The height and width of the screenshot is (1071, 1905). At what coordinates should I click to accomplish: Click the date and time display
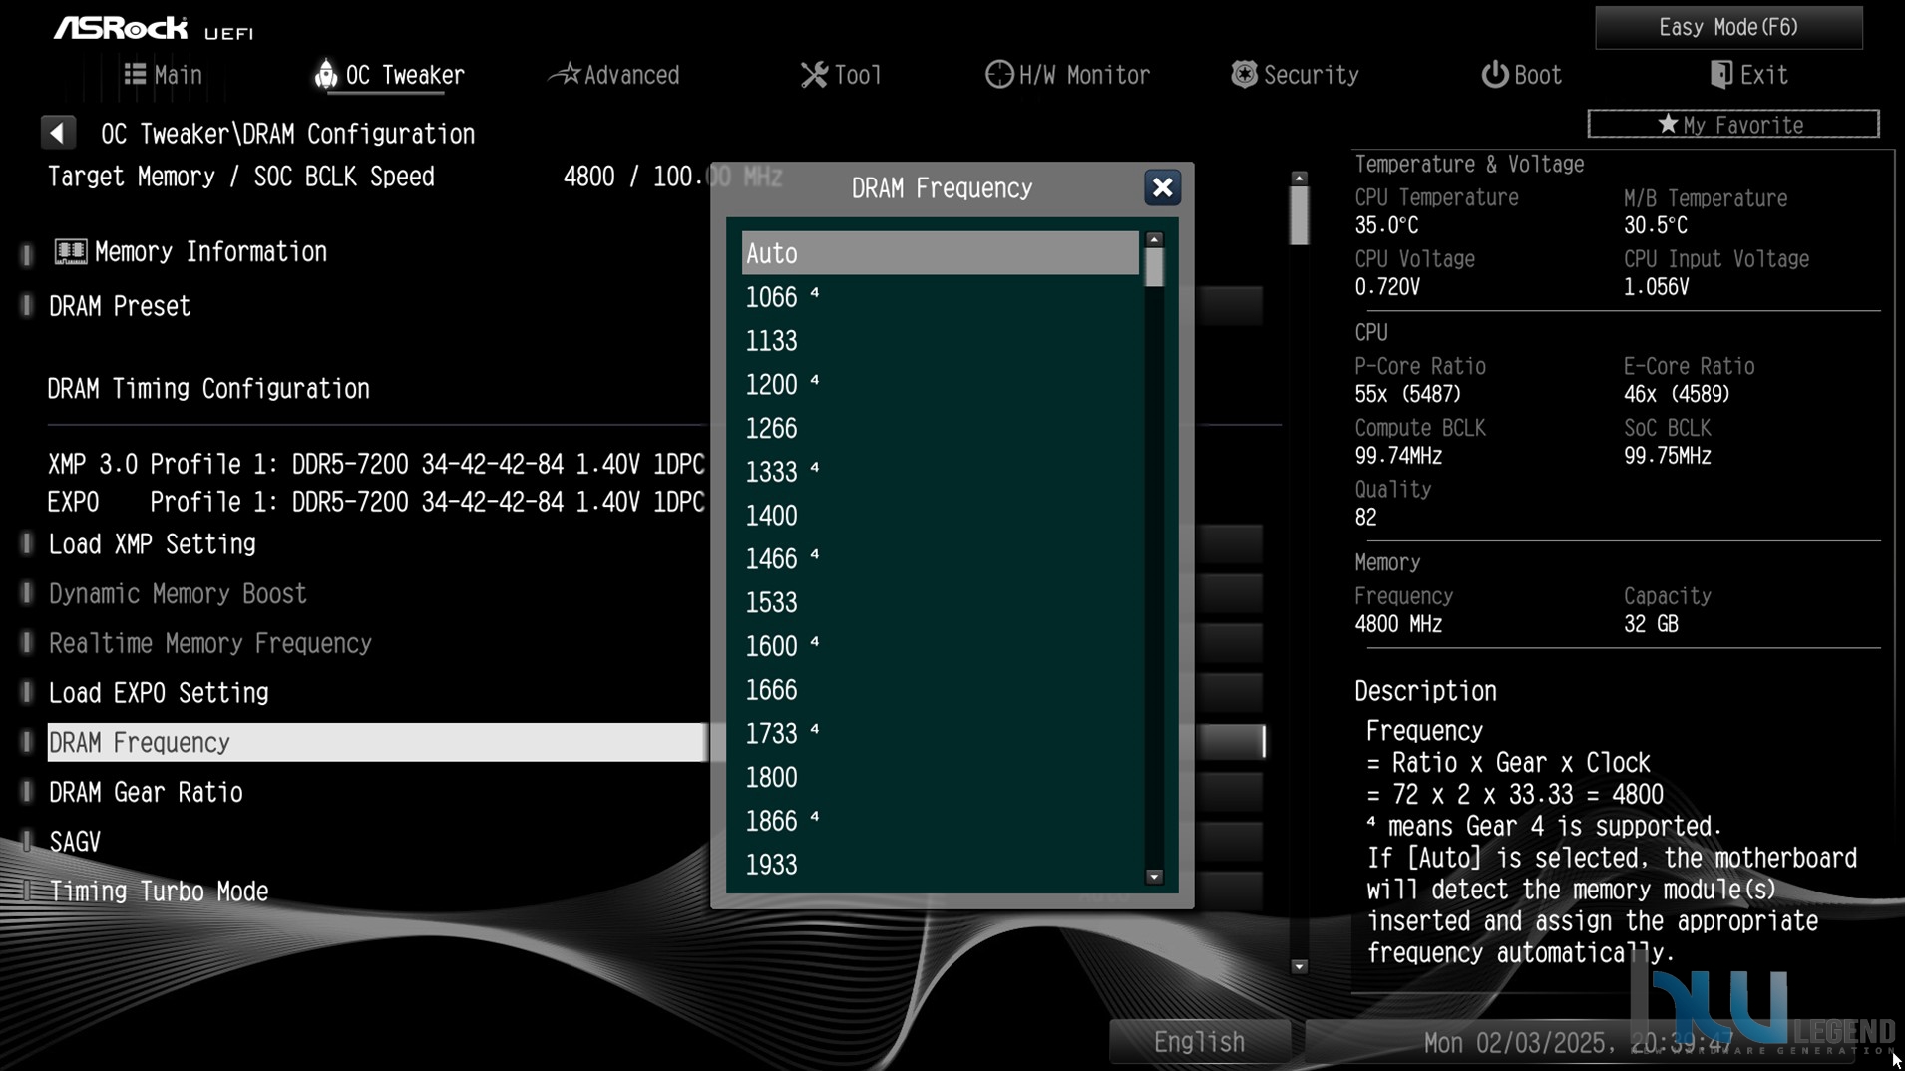point(1579,1042)
